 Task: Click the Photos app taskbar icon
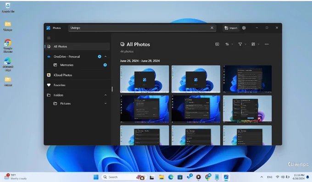tap(226, 177)
